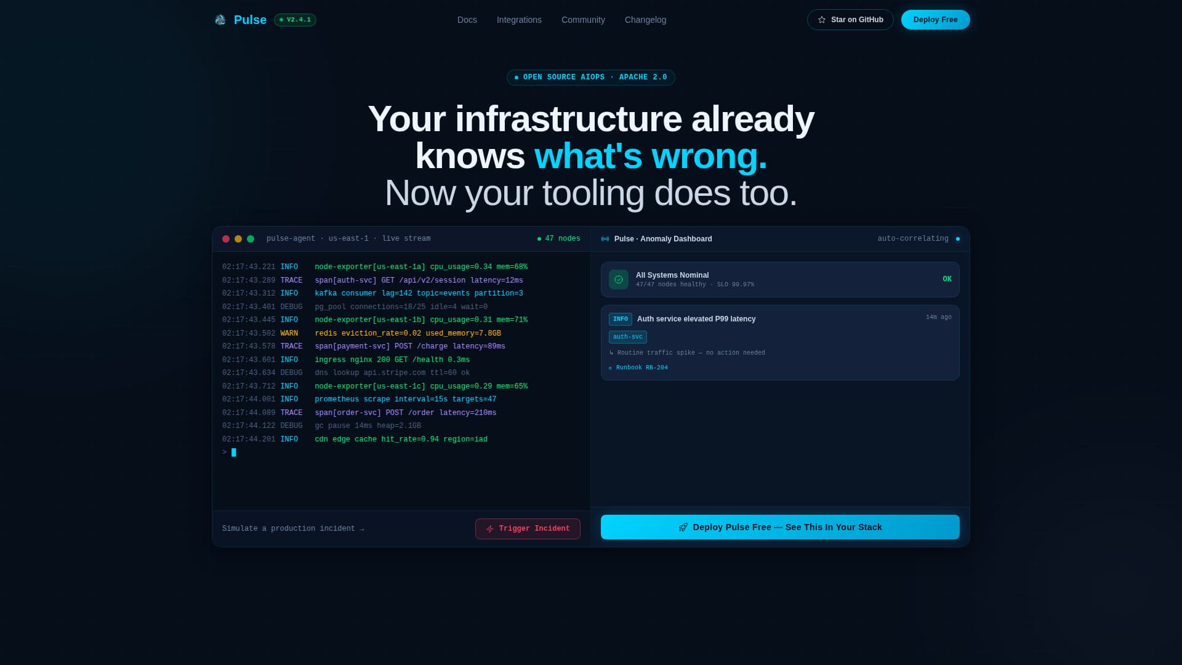Click the auto-correlating label

913,239
